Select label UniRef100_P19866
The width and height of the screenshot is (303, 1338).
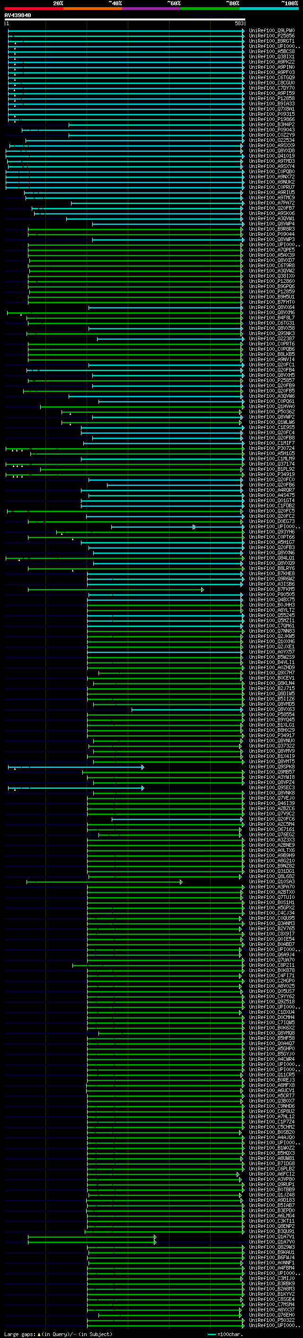(271, 120)
